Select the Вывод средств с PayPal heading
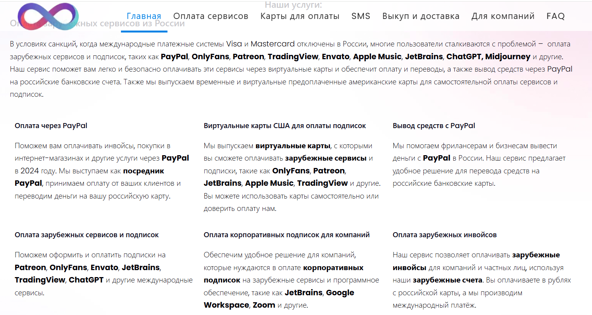This screenshot has width=592, height=315. [433, 126]
